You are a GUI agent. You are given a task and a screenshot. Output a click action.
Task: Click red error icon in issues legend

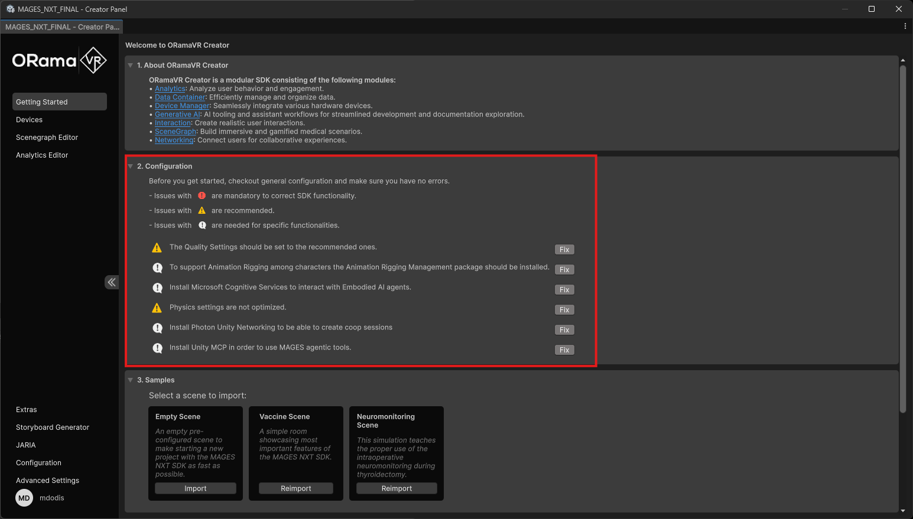click(202, 195)
